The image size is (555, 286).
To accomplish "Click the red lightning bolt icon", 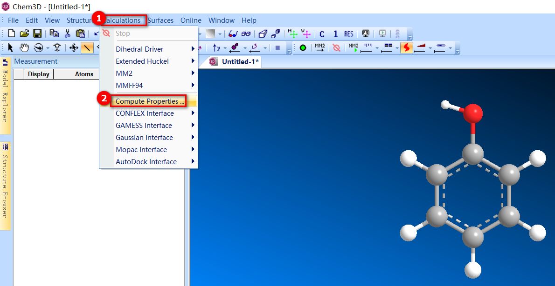I will pos(406,47).
